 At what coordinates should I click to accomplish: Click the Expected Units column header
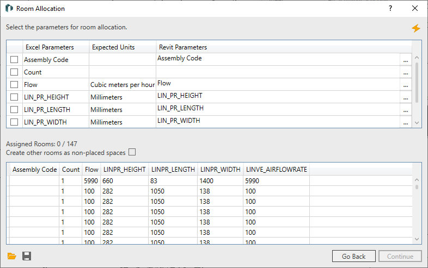coord(123,47)
